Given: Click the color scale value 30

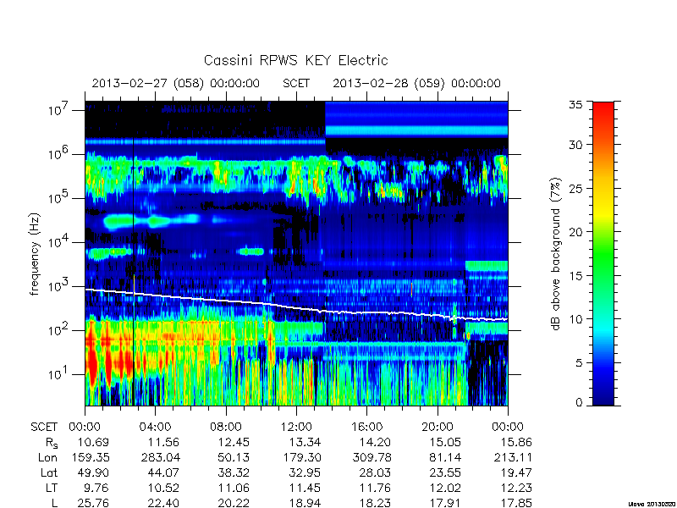Looking at the screenshot, I should pos(575,144).
